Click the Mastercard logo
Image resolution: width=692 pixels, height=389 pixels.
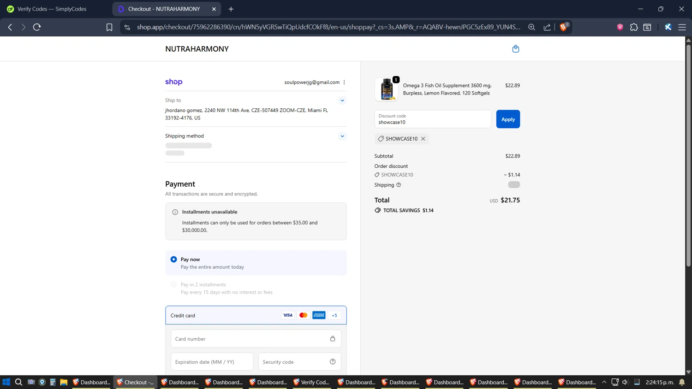(x=303, y=315)
